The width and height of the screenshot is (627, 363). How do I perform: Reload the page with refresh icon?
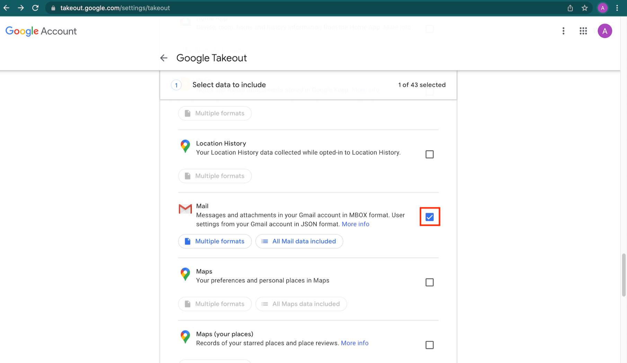35,8
